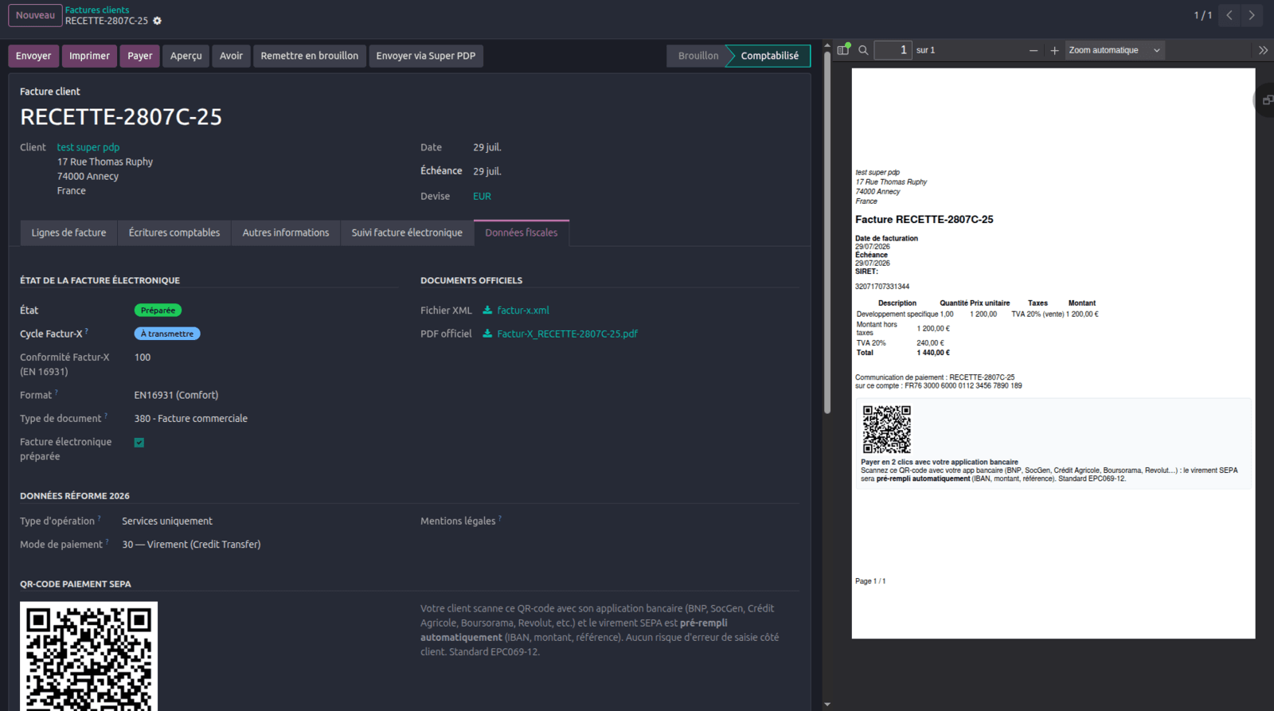This screenshot has width=1274, height=711.
Task: Open the Zoom automatique dropdown
Action: click(x=1115, y=50)
